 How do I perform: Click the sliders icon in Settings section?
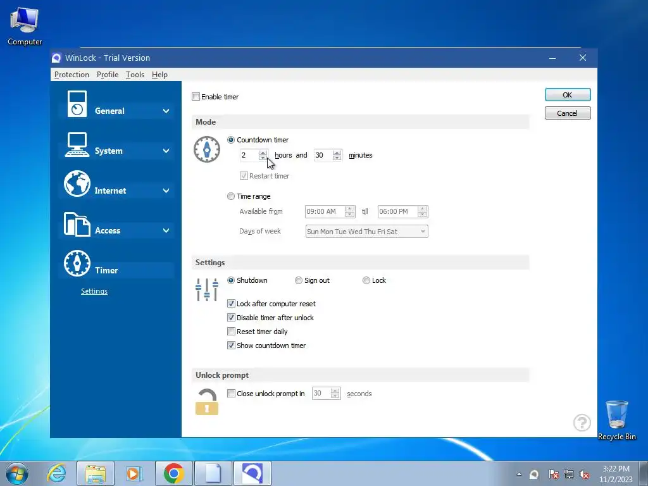[x=207, y=289]
